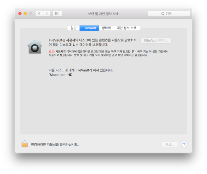Click the 보안 및 개인 정보 보호 window title
207x174 pixels.
103,14
